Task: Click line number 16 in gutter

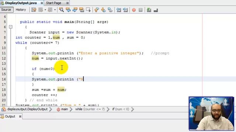Action: pos(4,79)
